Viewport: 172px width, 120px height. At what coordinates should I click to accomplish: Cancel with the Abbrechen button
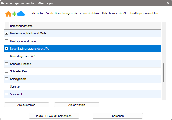(118, 116)
